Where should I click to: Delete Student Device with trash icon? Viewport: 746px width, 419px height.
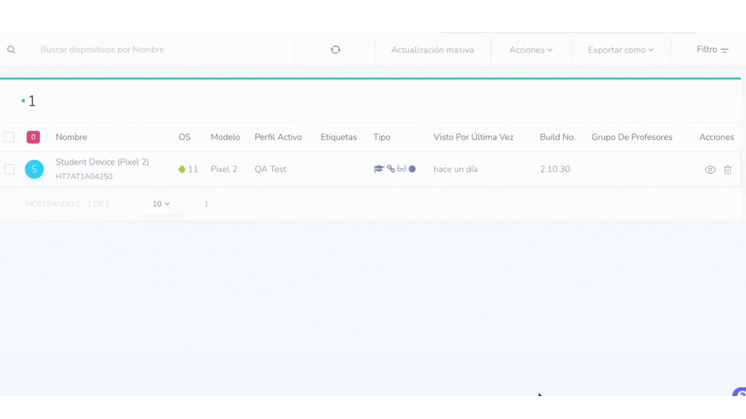[727, 170]
